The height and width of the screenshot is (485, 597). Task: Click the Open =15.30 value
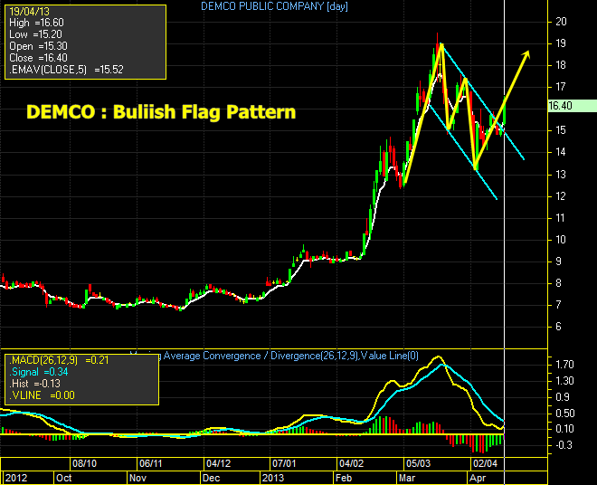pos(38,46)
